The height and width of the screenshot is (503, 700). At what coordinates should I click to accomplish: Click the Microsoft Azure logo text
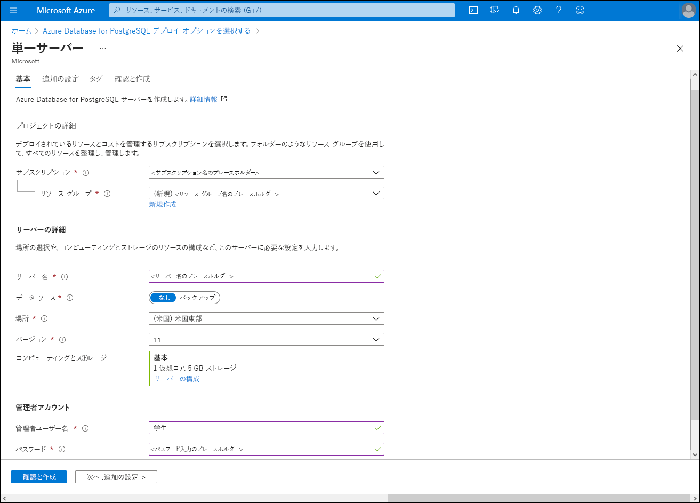click(66, 10)
